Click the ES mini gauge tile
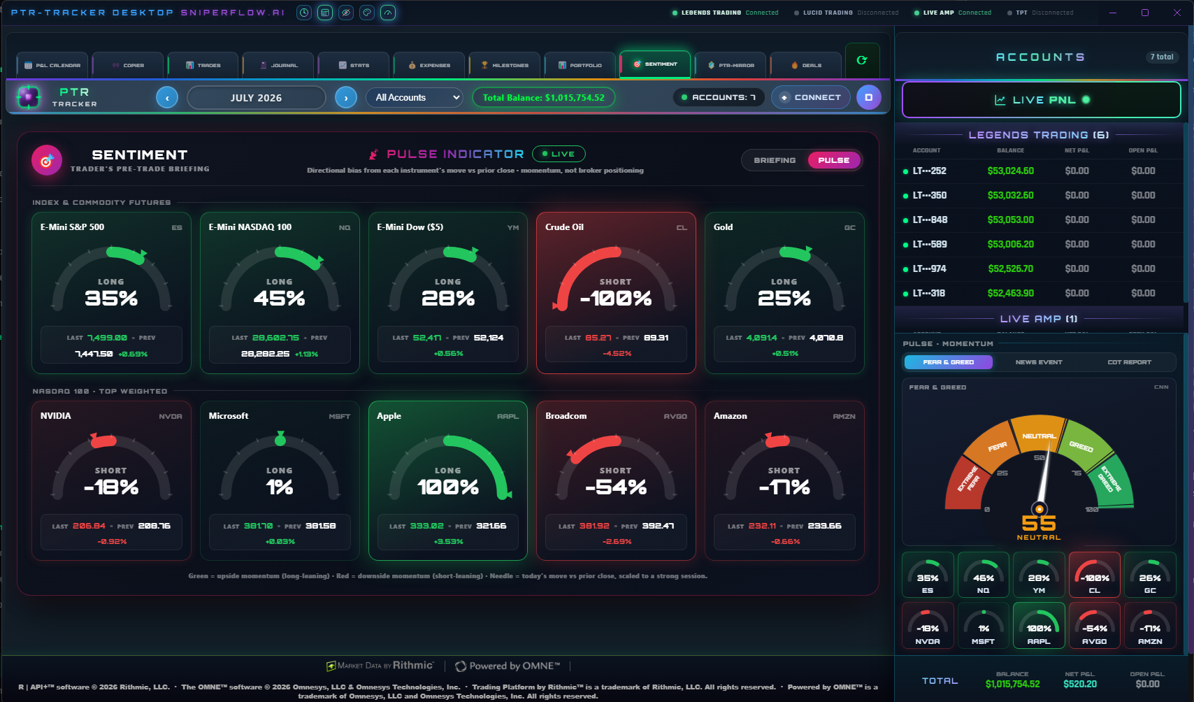The height and width of the screenshot is (702, 1194). [928, 575]
